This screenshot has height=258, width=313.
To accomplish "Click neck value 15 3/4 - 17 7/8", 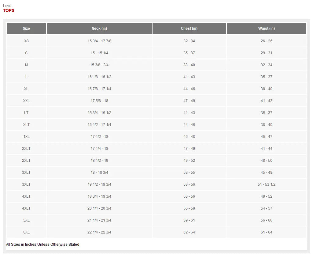I will point(99,41).
